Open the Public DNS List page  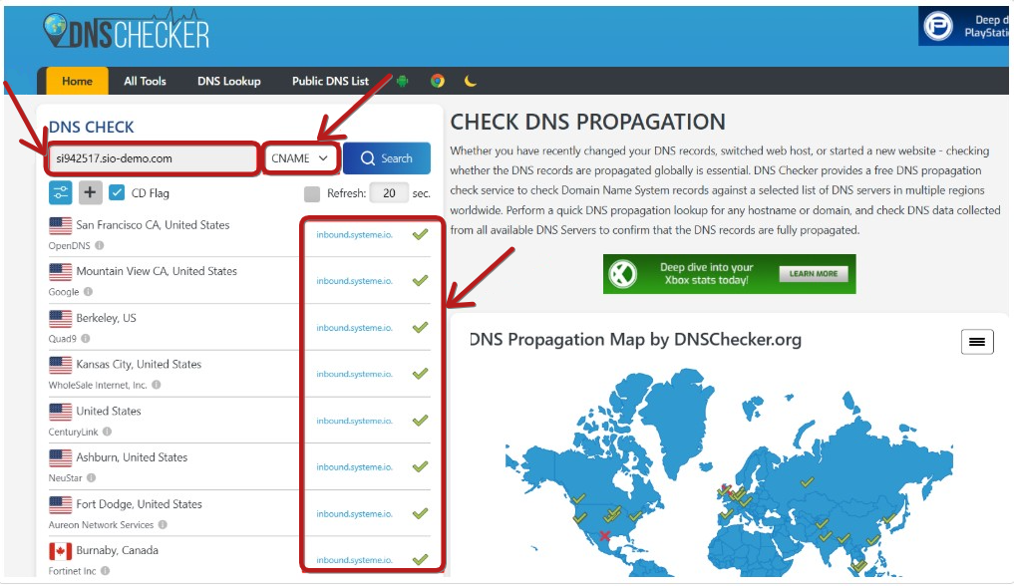330,82
